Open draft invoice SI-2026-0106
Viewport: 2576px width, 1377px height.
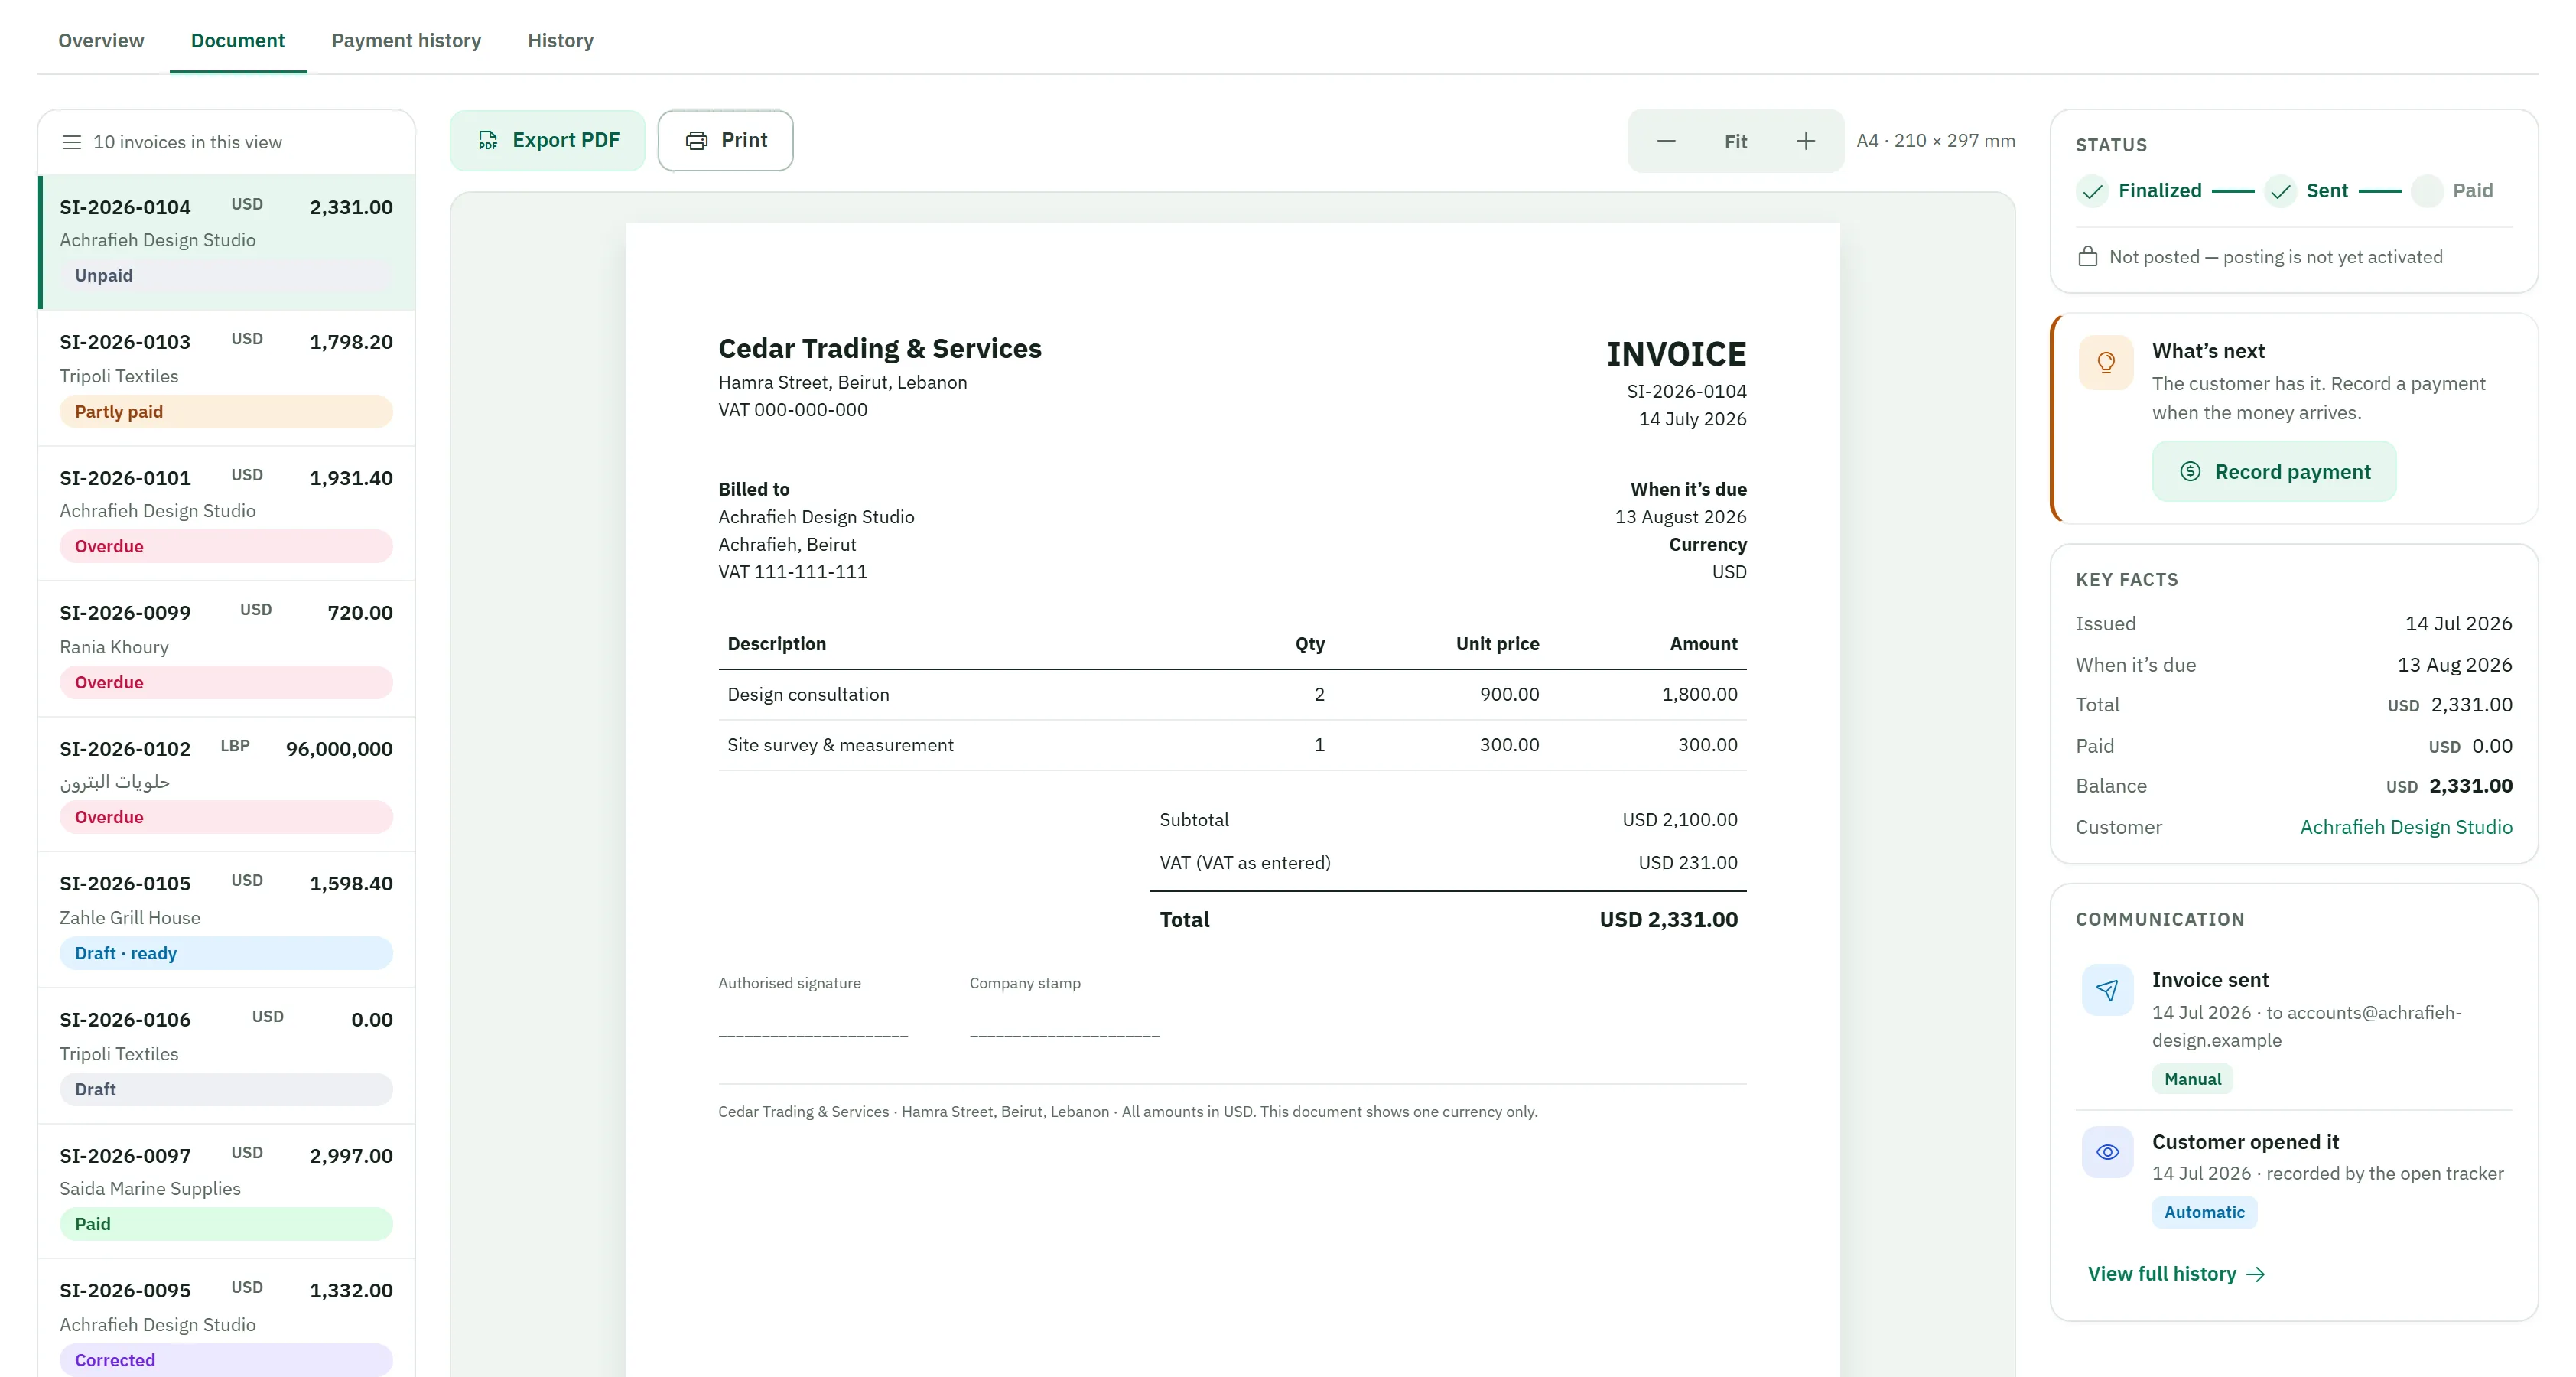click(227, 1056)
